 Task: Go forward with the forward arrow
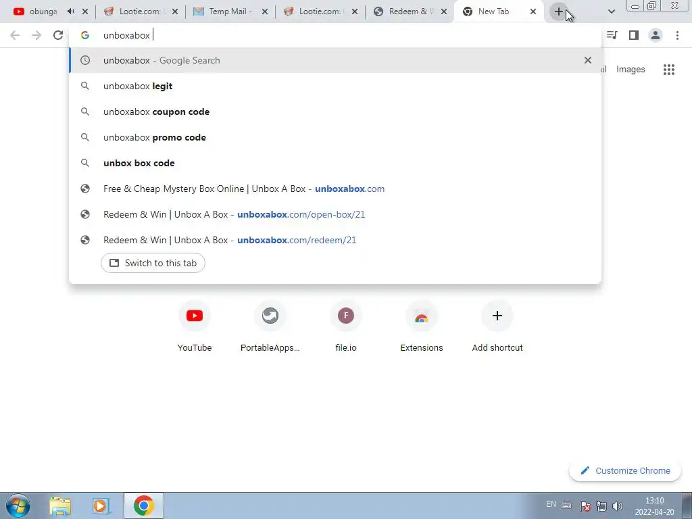click(x=36, y=35)
